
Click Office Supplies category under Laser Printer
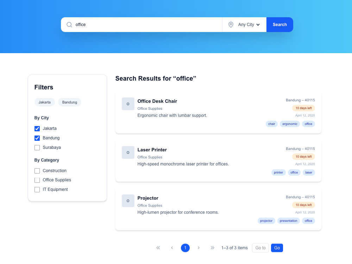tap(150, 157)
